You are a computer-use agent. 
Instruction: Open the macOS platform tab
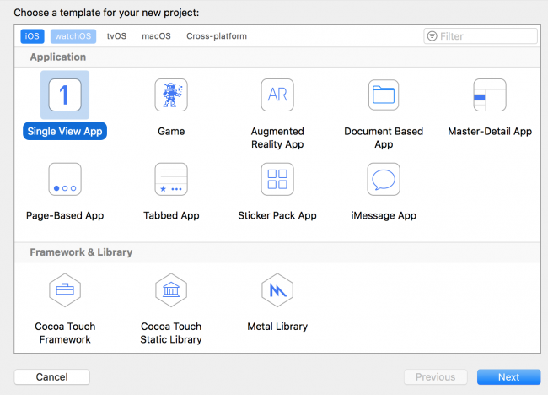[x=156, y=36]
